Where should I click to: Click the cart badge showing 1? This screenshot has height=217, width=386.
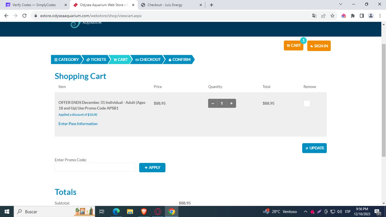[303, 40]
